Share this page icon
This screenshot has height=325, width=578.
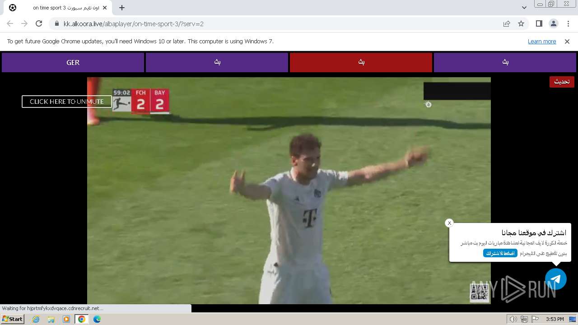[507, 23]
